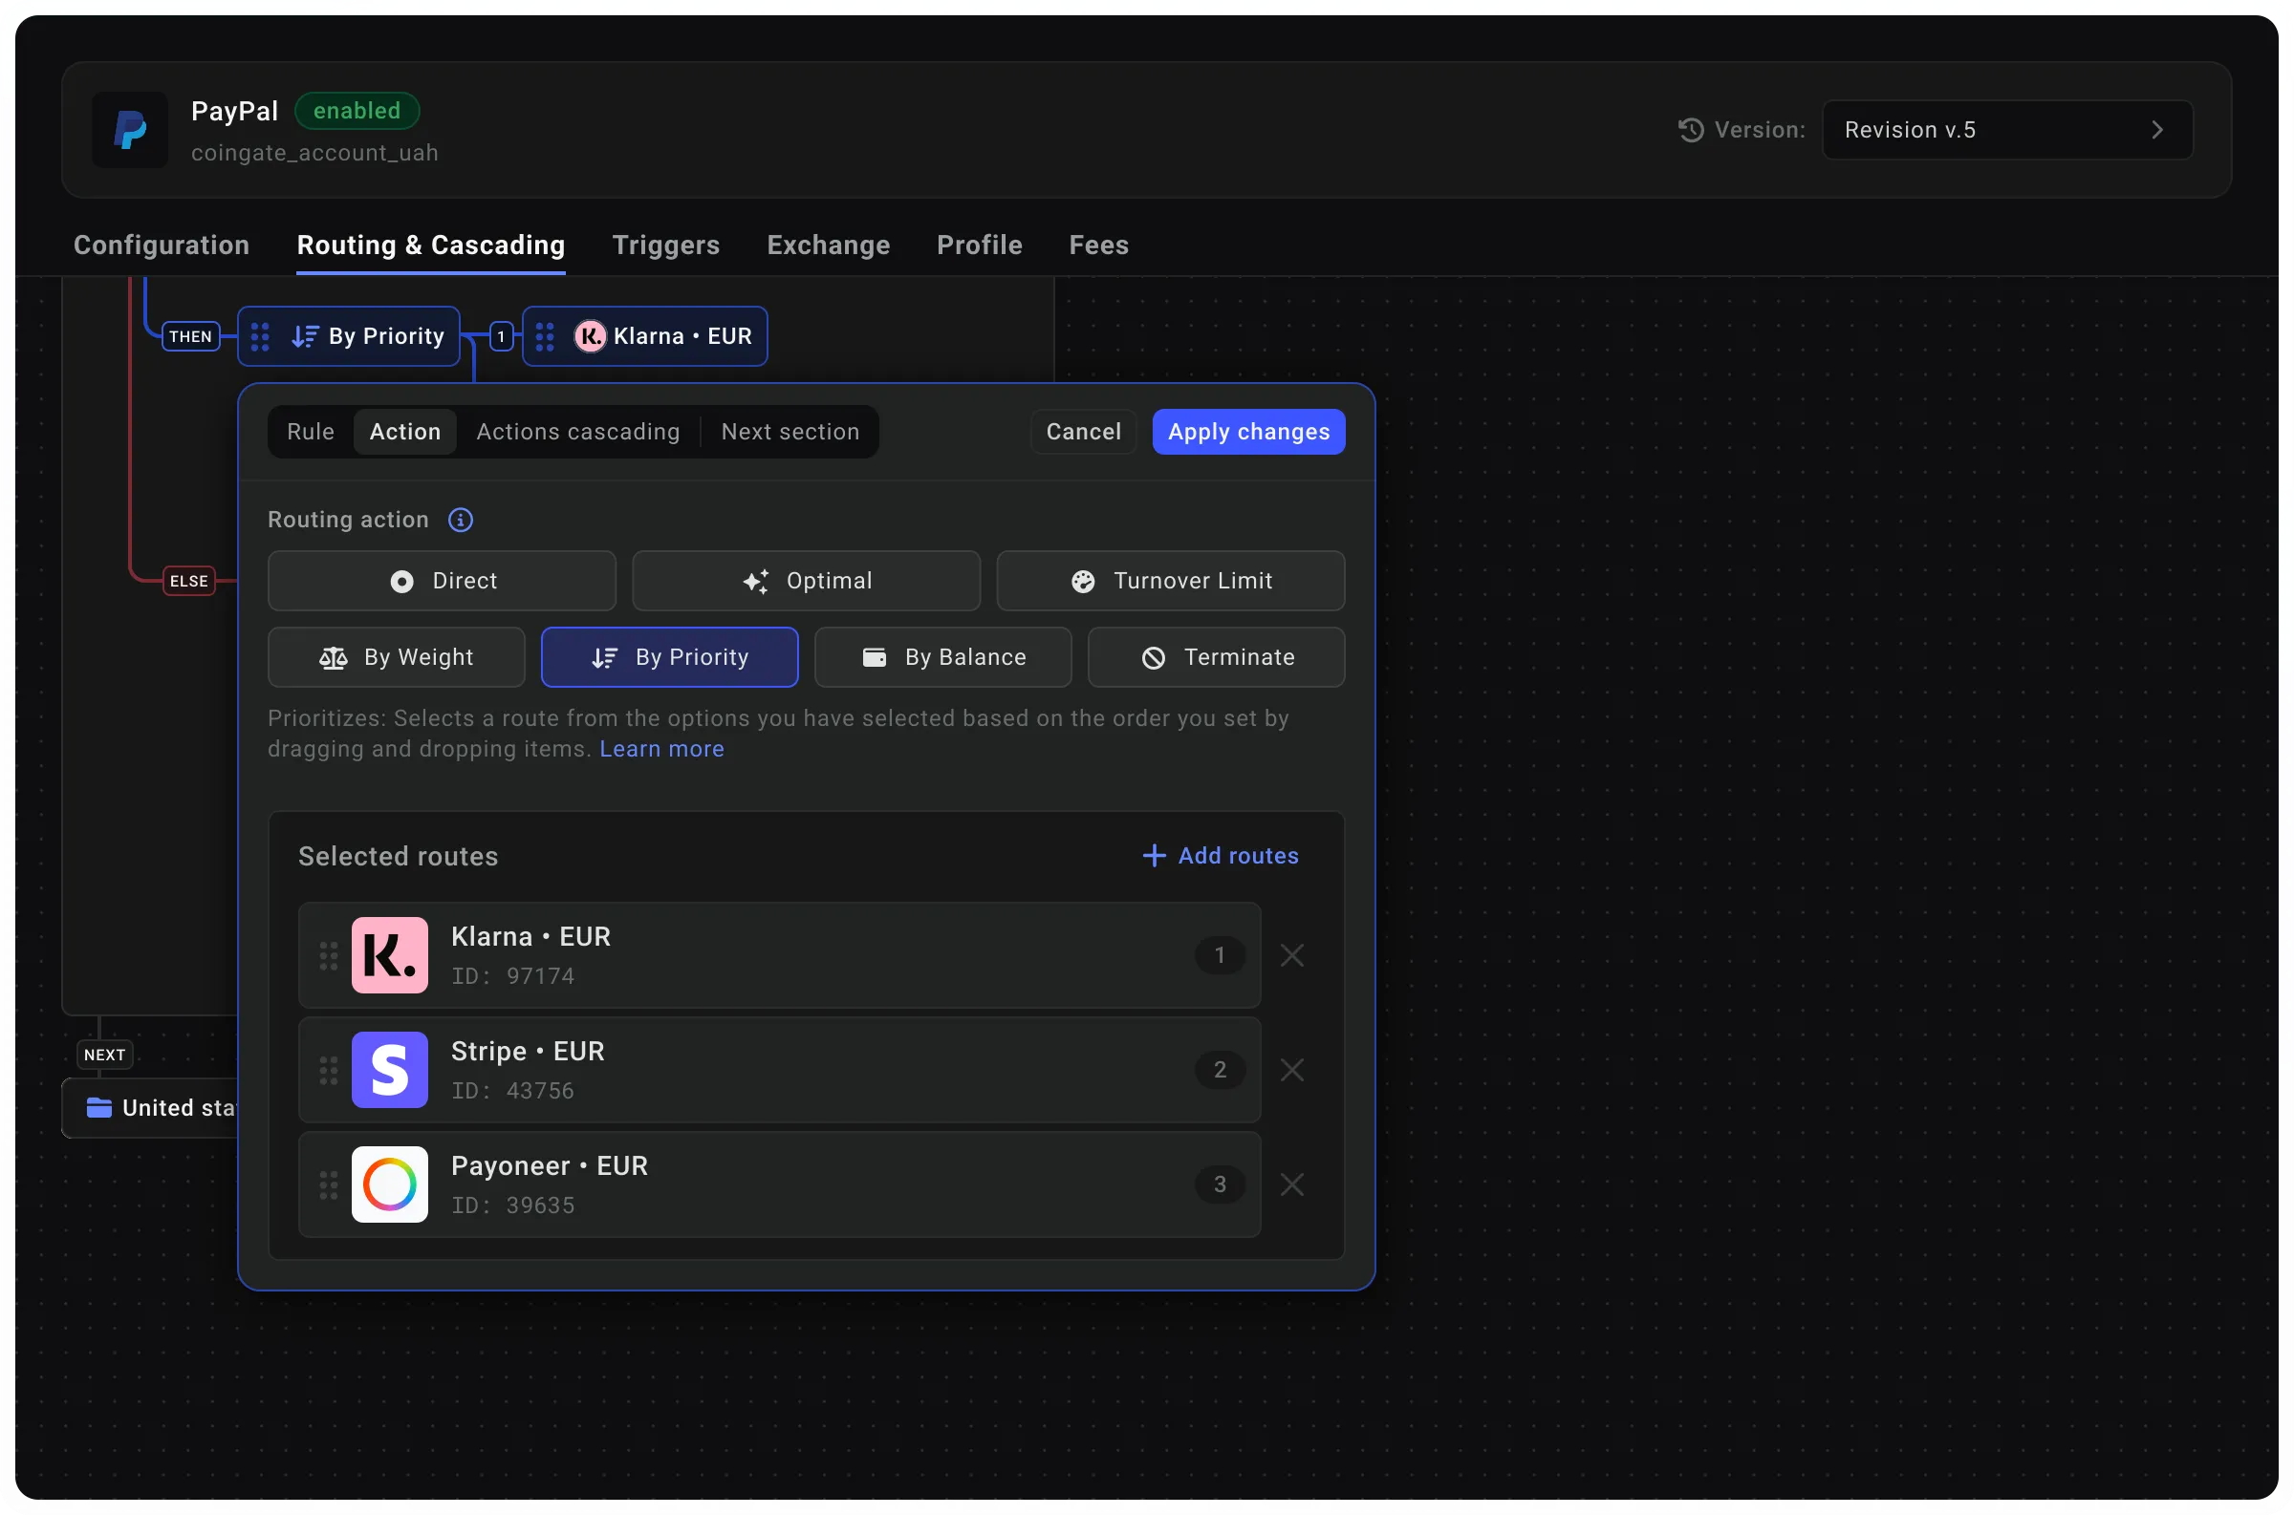2294x1515 pixels.
Task: Click the priority badge 1 connector
Action: pyautogui.click(x=501, y=336)
